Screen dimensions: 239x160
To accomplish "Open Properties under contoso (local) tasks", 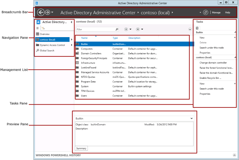I will 205,94.
